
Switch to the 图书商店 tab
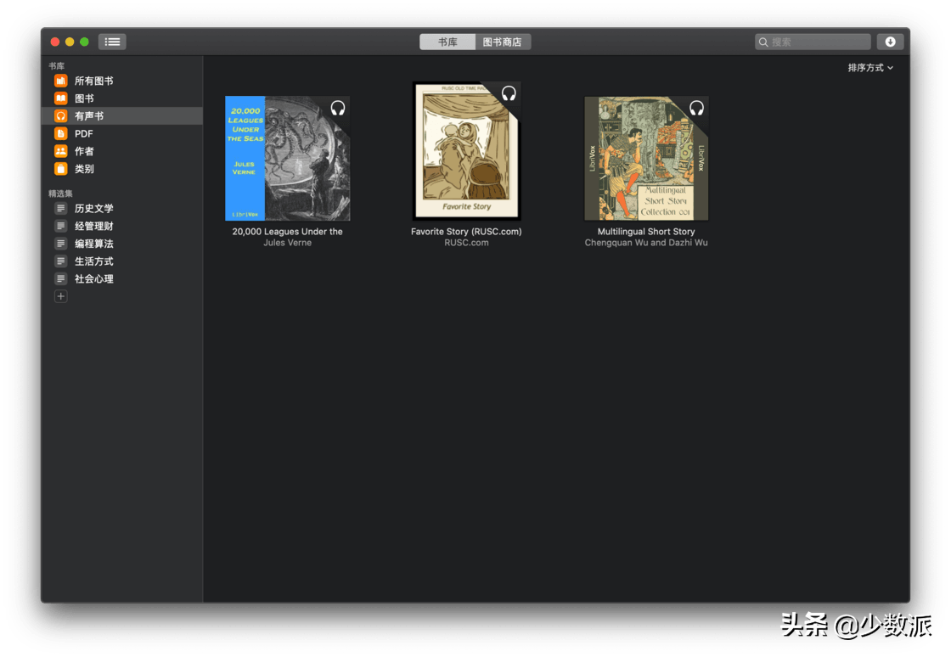(x=503, y=42)
